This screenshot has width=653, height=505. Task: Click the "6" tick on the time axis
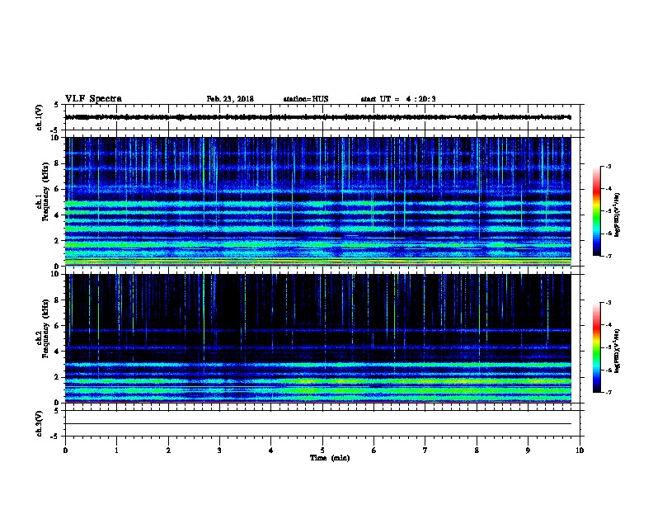click(x=374, y=451)
